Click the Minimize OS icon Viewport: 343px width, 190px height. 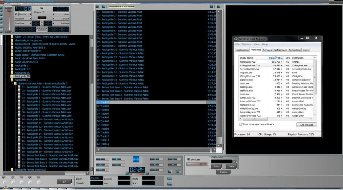tap(42, 8)
